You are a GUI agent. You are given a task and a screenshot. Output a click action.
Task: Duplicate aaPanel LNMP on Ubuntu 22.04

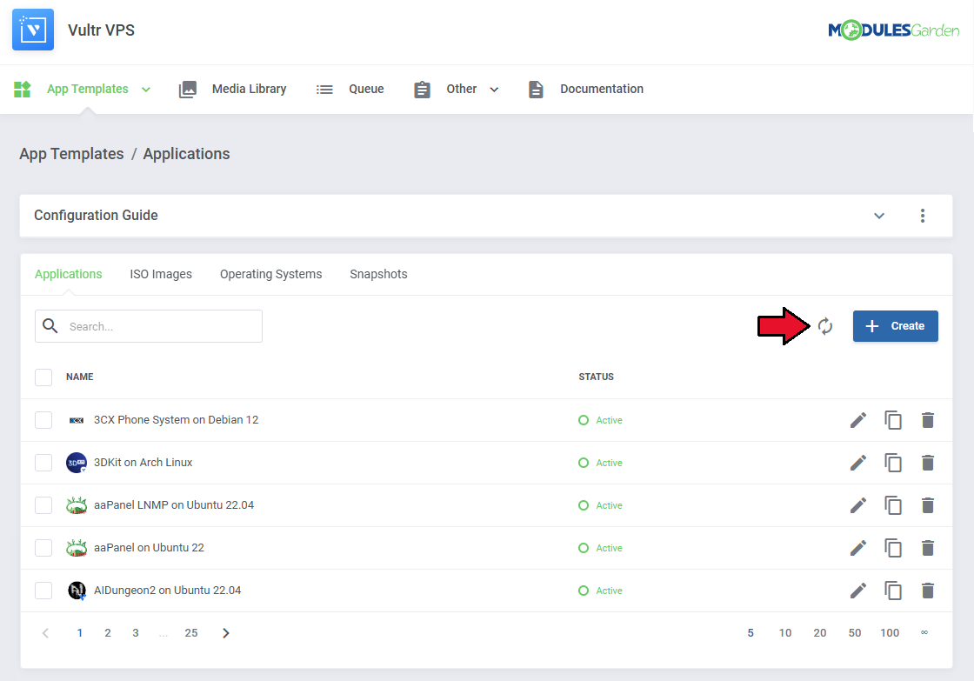[892, 506]
